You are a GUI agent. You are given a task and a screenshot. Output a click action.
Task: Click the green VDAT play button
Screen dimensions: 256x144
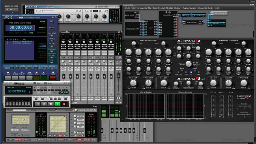click(x=58, y=104)
